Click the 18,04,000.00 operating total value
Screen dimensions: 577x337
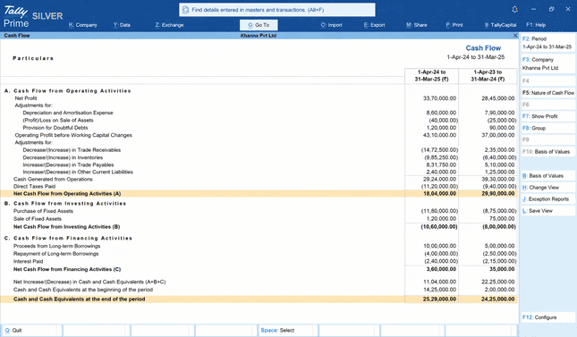[439, 193]
